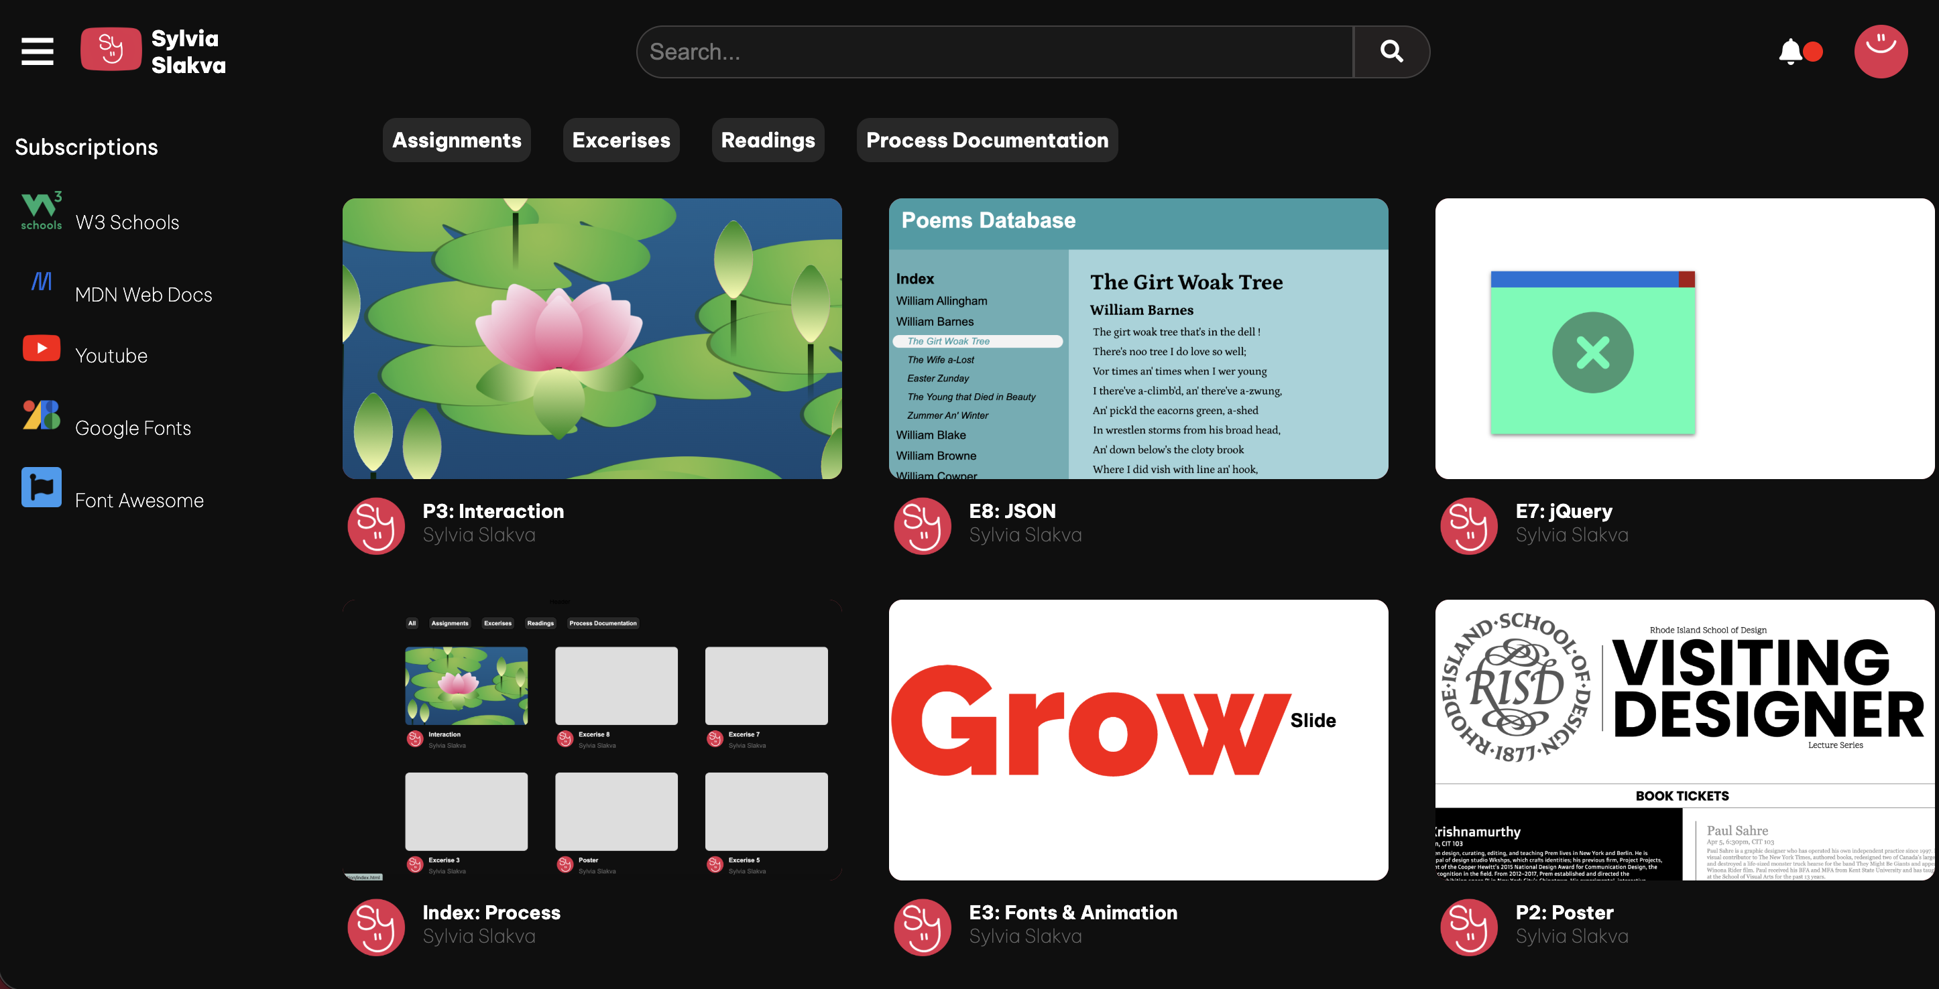Select the Assignments filter tab
The width and height of the screenshot is (1939, 989).
tap(456, 140)
